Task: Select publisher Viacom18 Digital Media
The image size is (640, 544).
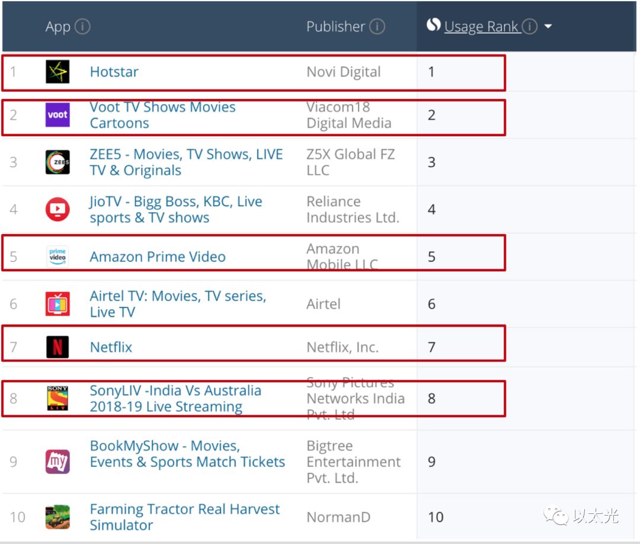Action: [x=349, y=115]
